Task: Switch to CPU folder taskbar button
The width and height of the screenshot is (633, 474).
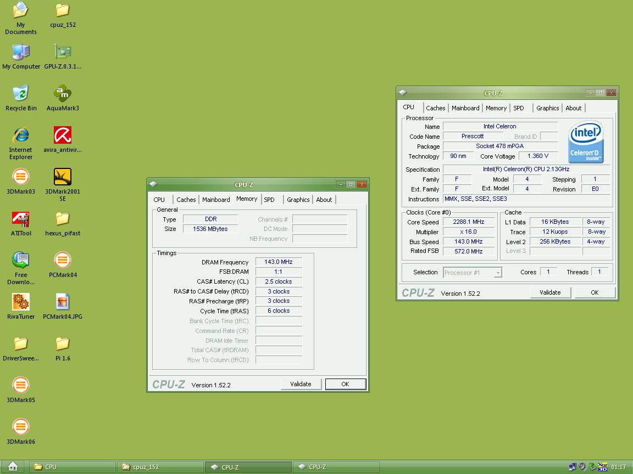Action: click(73, 467)
